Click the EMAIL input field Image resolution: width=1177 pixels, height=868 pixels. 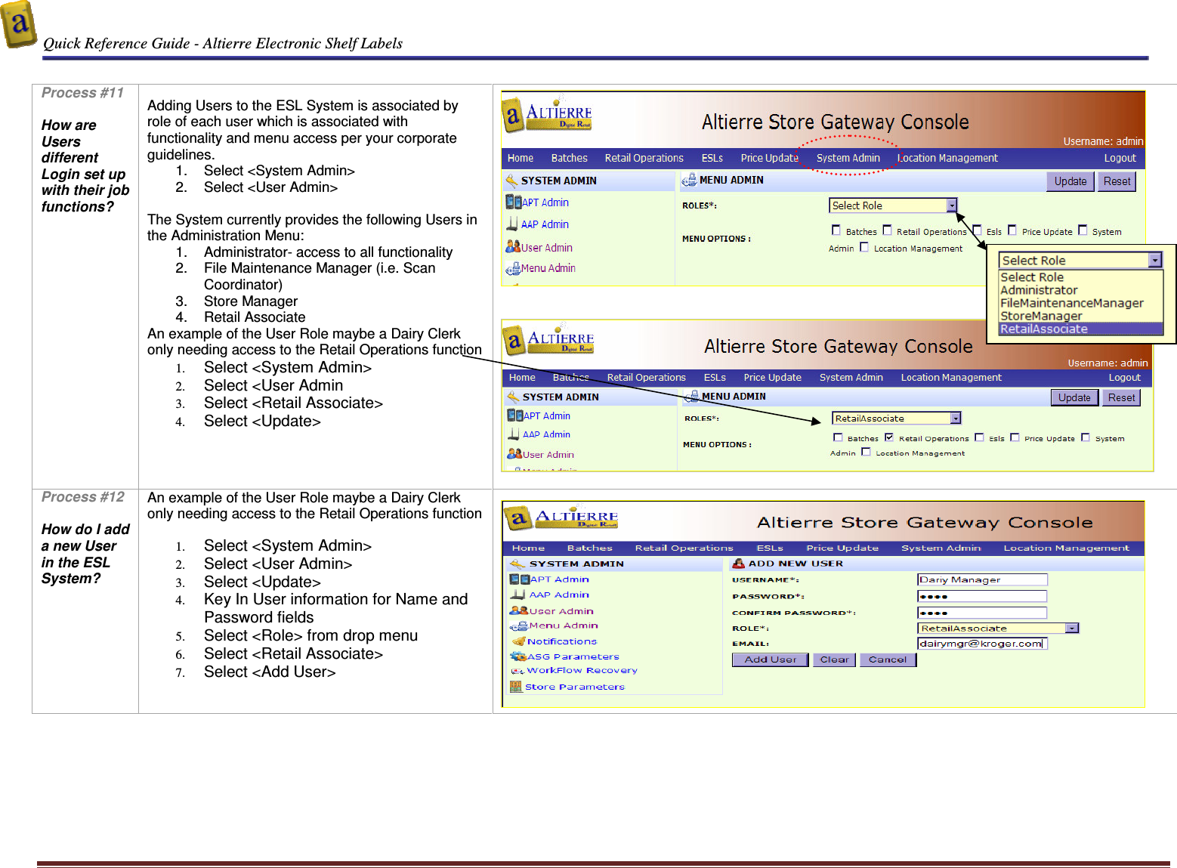(x=980, y=643)
